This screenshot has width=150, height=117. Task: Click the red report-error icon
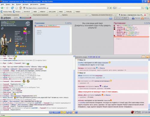click(132, 112)
